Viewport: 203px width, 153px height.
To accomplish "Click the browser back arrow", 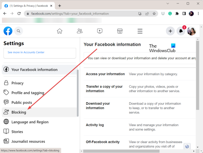I will tap(5, 13).
